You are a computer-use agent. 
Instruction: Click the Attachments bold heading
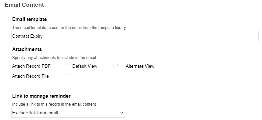click(x=27, y=49)
